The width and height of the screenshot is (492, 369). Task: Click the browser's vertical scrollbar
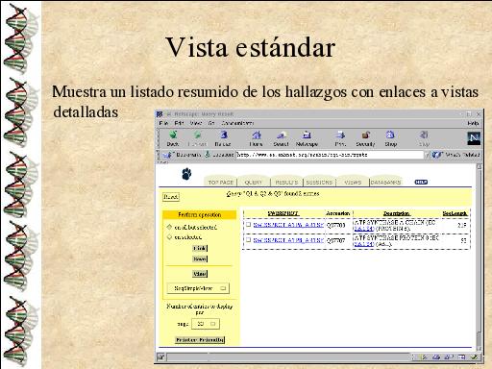coord(480,257)
